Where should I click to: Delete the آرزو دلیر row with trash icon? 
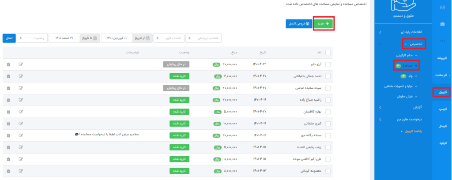click(x=8, y=64)
